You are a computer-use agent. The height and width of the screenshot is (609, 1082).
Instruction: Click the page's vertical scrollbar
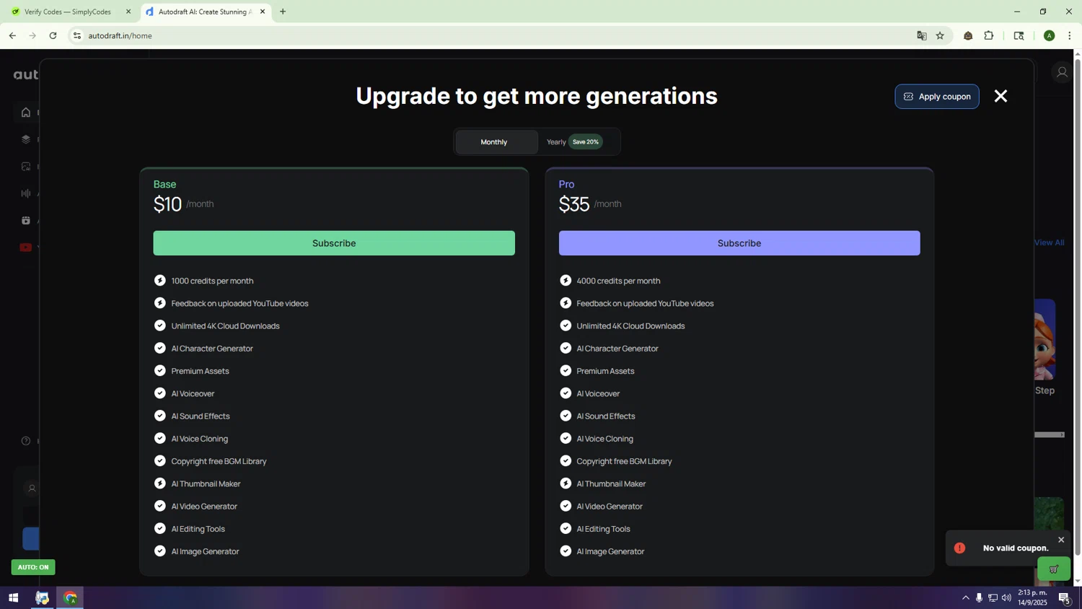coord(1078,307)
